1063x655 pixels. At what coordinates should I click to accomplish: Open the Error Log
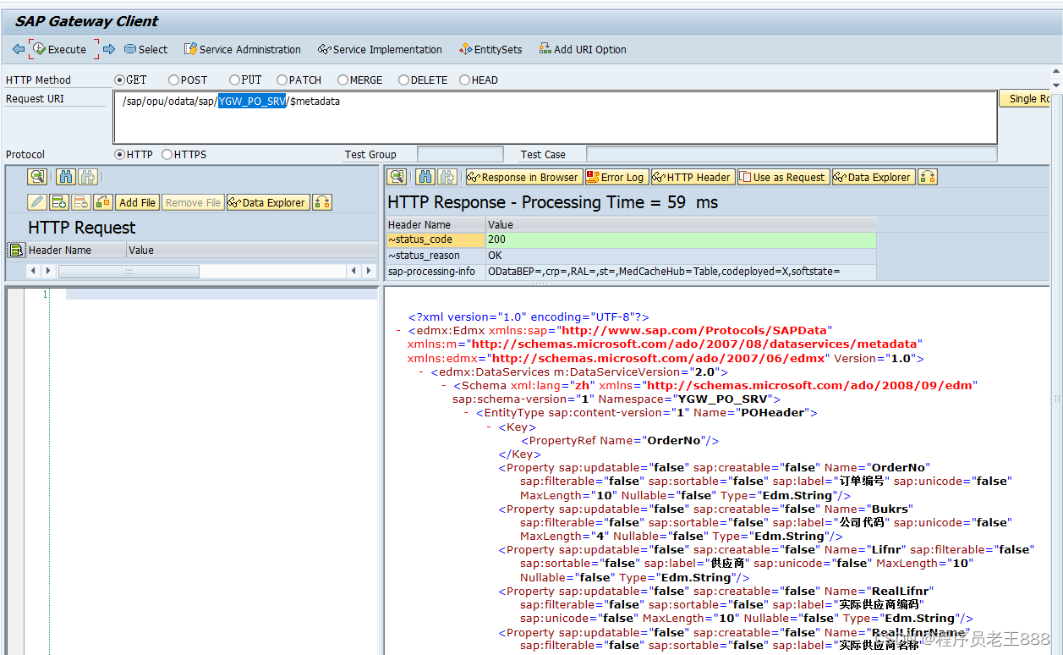(x=616, y=177)
